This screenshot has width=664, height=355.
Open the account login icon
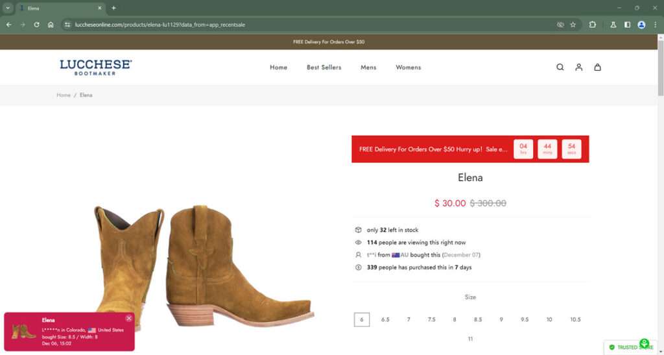pos(578,67)
